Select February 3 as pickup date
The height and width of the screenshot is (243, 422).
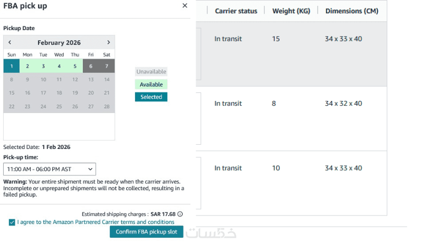(x=43, y=66)
